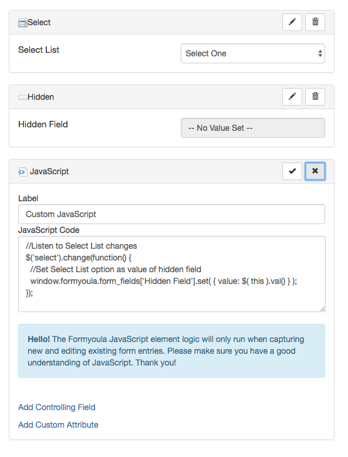348x457 pixels.
Task: Click the Hidden panel header title
Action: point(41,97)
